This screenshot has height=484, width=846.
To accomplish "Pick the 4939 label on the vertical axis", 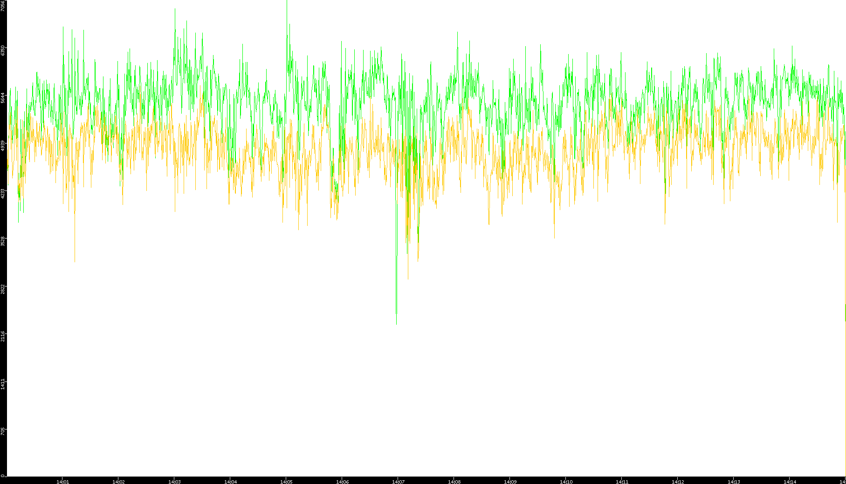I will click(3, 145).
